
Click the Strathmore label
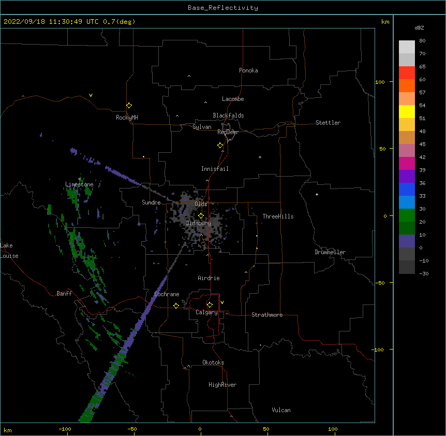click(x=267, y=315)
